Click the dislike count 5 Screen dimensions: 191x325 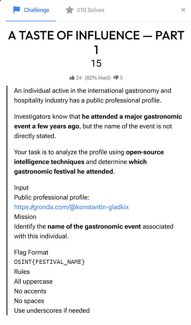tap(121, 78)
